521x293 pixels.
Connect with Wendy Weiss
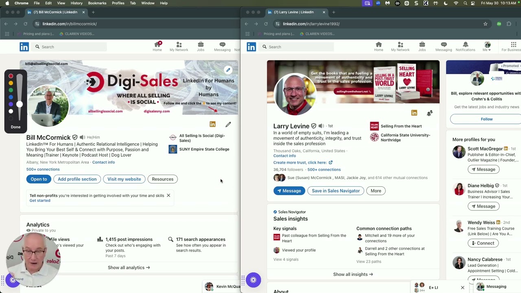coord(483,243)
